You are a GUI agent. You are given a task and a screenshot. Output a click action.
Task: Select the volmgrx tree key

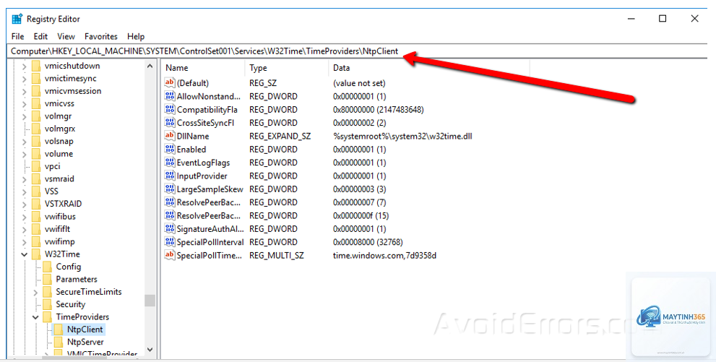click(x=60, y=129)
